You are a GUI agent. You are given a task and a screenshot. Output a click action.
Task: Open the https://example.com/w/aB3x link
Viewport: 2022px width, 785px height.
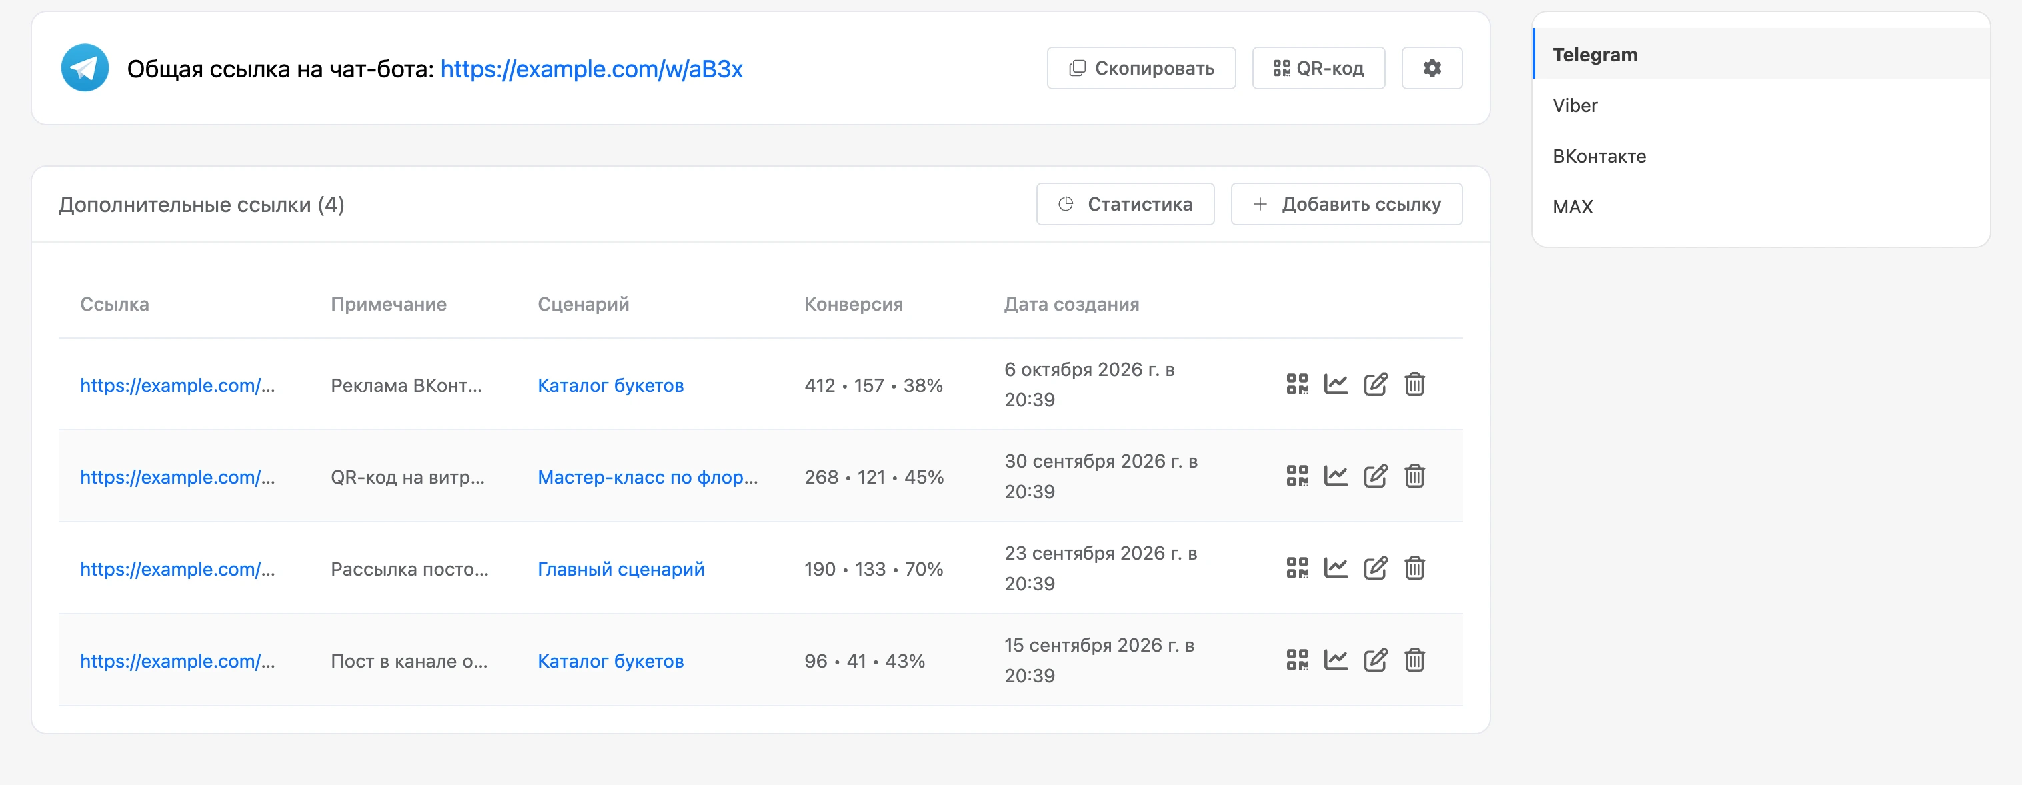click(591, 69)
